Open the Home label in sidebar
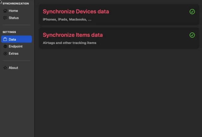Image resolution: width=202 pixels, height=137 pixels. 13,11
